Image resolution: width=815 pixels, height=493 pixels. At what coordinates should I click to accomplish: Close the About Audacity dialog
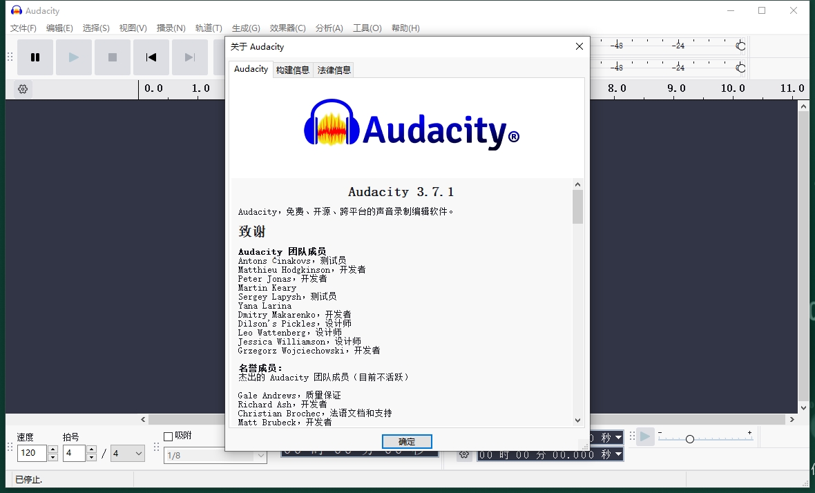(x=579, y=47)
